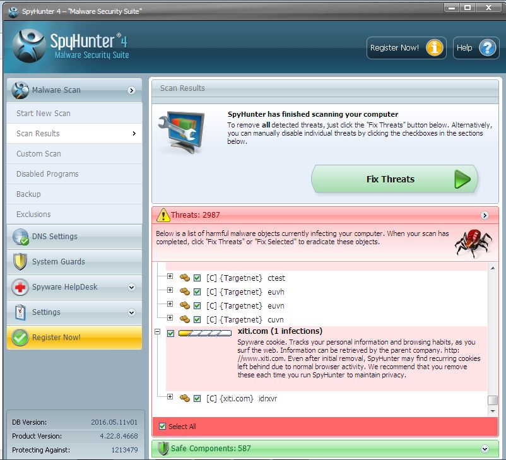
Task: Click the SpyHunter title bar app icon
Action: pos(13,11)
